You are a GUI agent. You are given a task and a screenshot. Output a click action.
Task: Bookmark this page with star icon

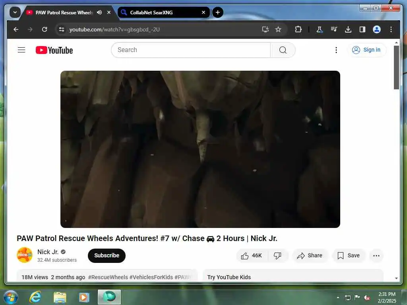[x=278, y=29]
